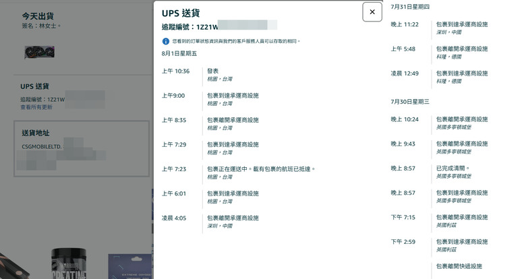Select the 上午 5:48 timestamp

pos(403,49)
